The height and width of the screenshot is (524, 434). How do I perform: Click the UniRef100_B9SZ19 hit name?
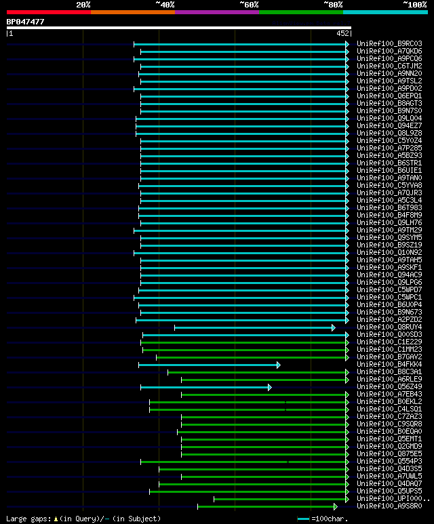389,245
